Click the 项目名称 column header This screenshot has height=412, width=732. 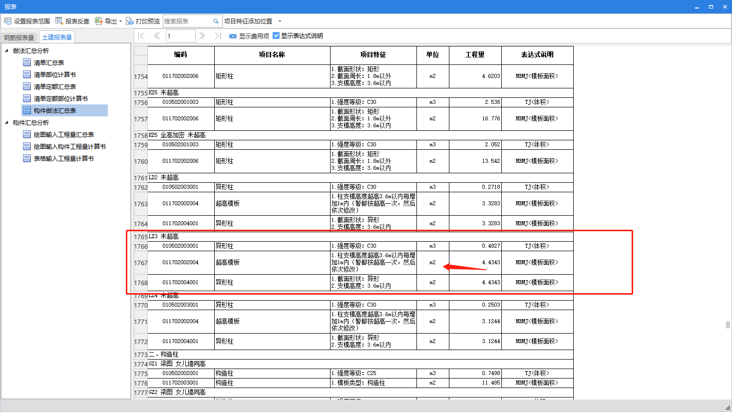point(272,55)
